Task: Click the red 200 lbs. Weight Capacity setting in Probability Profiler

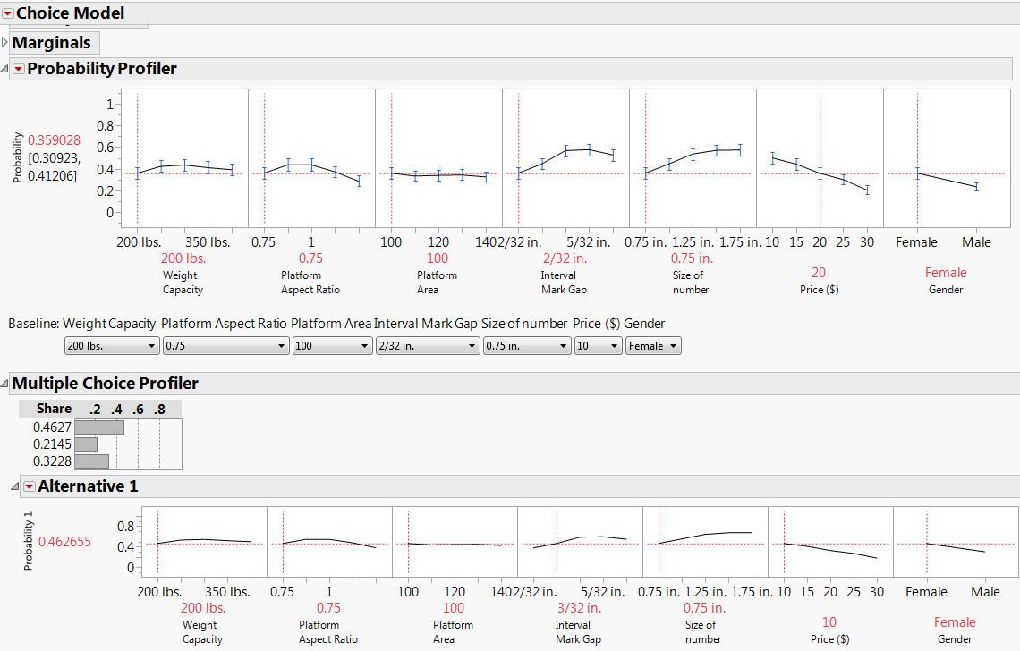Action: coord(183,258)
